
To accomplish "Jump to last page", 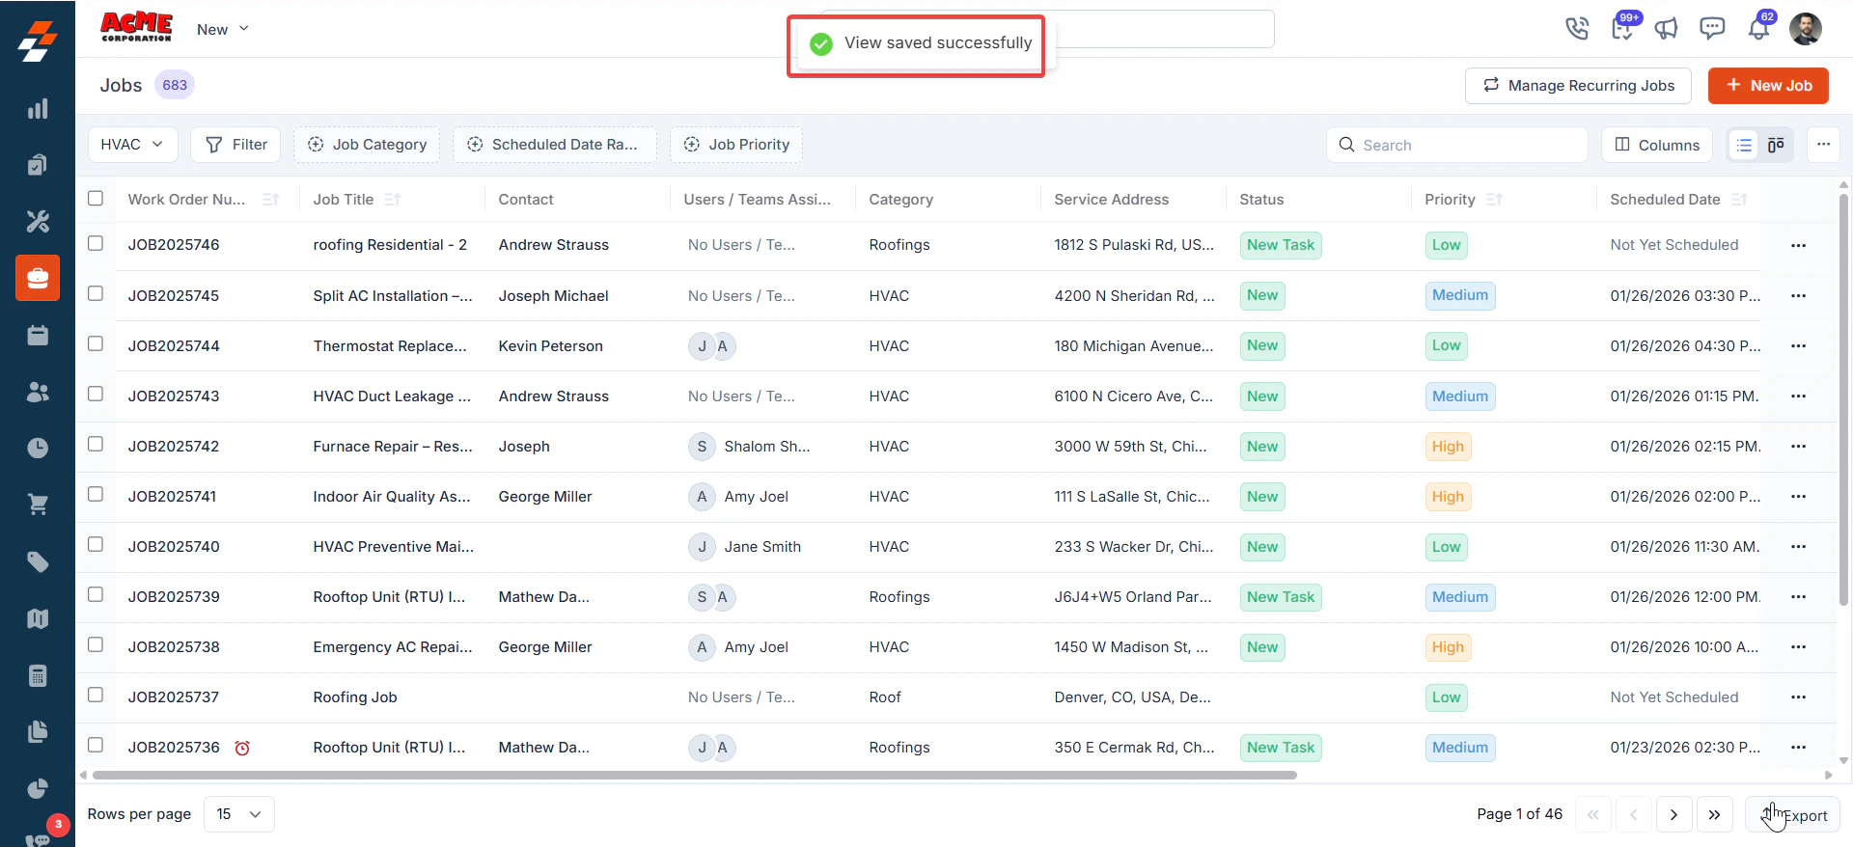I will [x=1714, y=815].
